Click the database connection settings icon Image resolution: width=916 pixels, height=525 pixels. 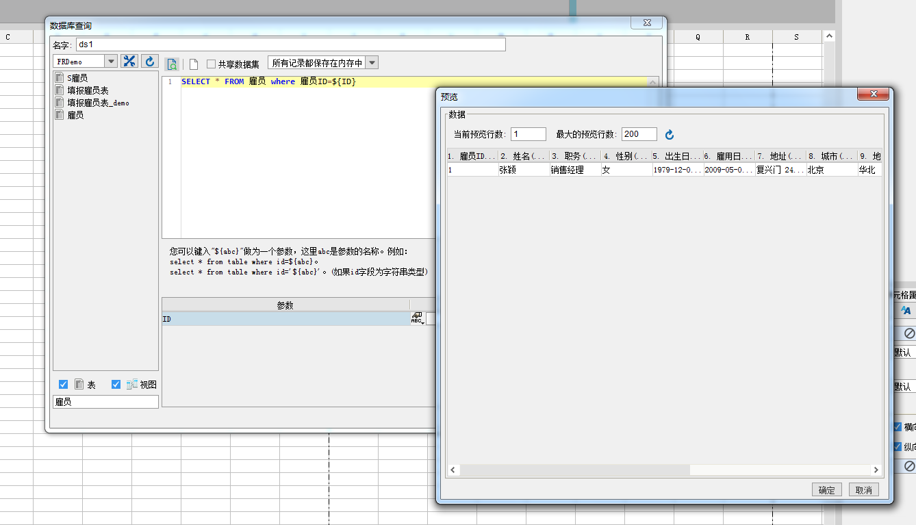click(x=129, y=62)
